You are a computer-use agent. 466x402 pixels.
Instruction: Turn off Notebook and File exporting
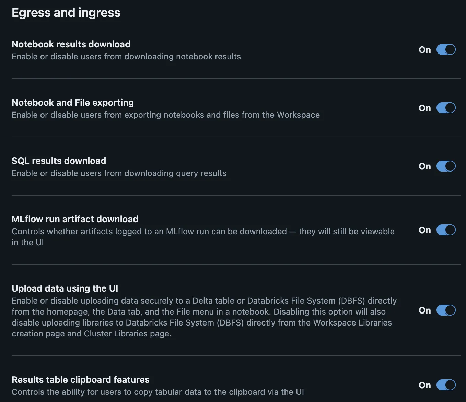[x=446, y=108]
